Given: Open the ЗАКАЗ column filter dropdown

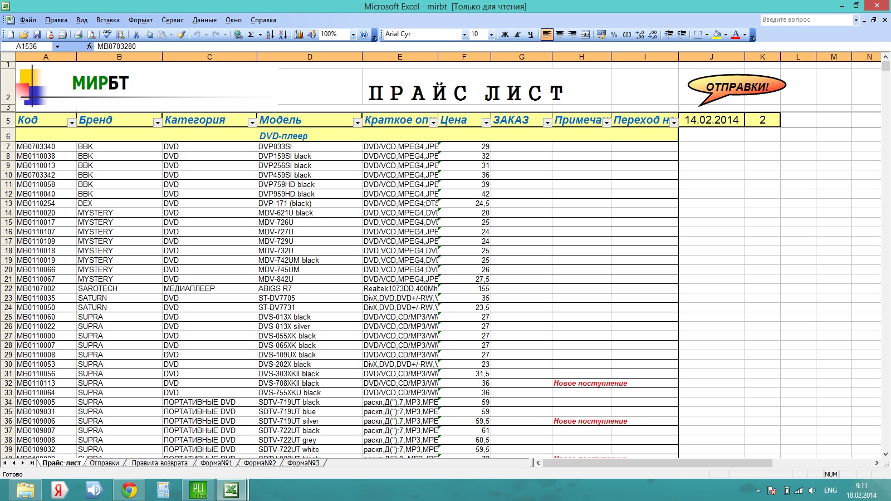Looking at the screenshot, I should [x=547, y=122].
